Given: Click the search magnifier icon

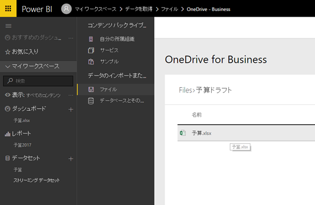Looking at the screenshot, I should [x=10, y=81].
